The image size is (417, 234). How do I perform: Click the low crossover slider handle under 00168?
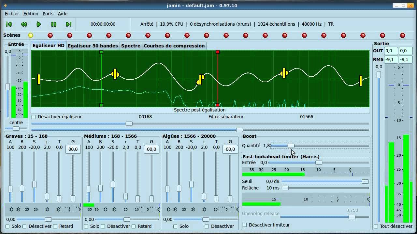click(x=129, y=123)
